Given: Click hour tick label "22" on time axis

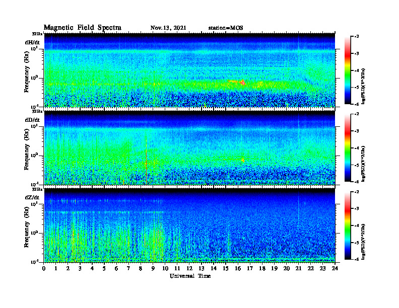Looking at the screenshot, I should pyautogui.click(x=310, y=269).
